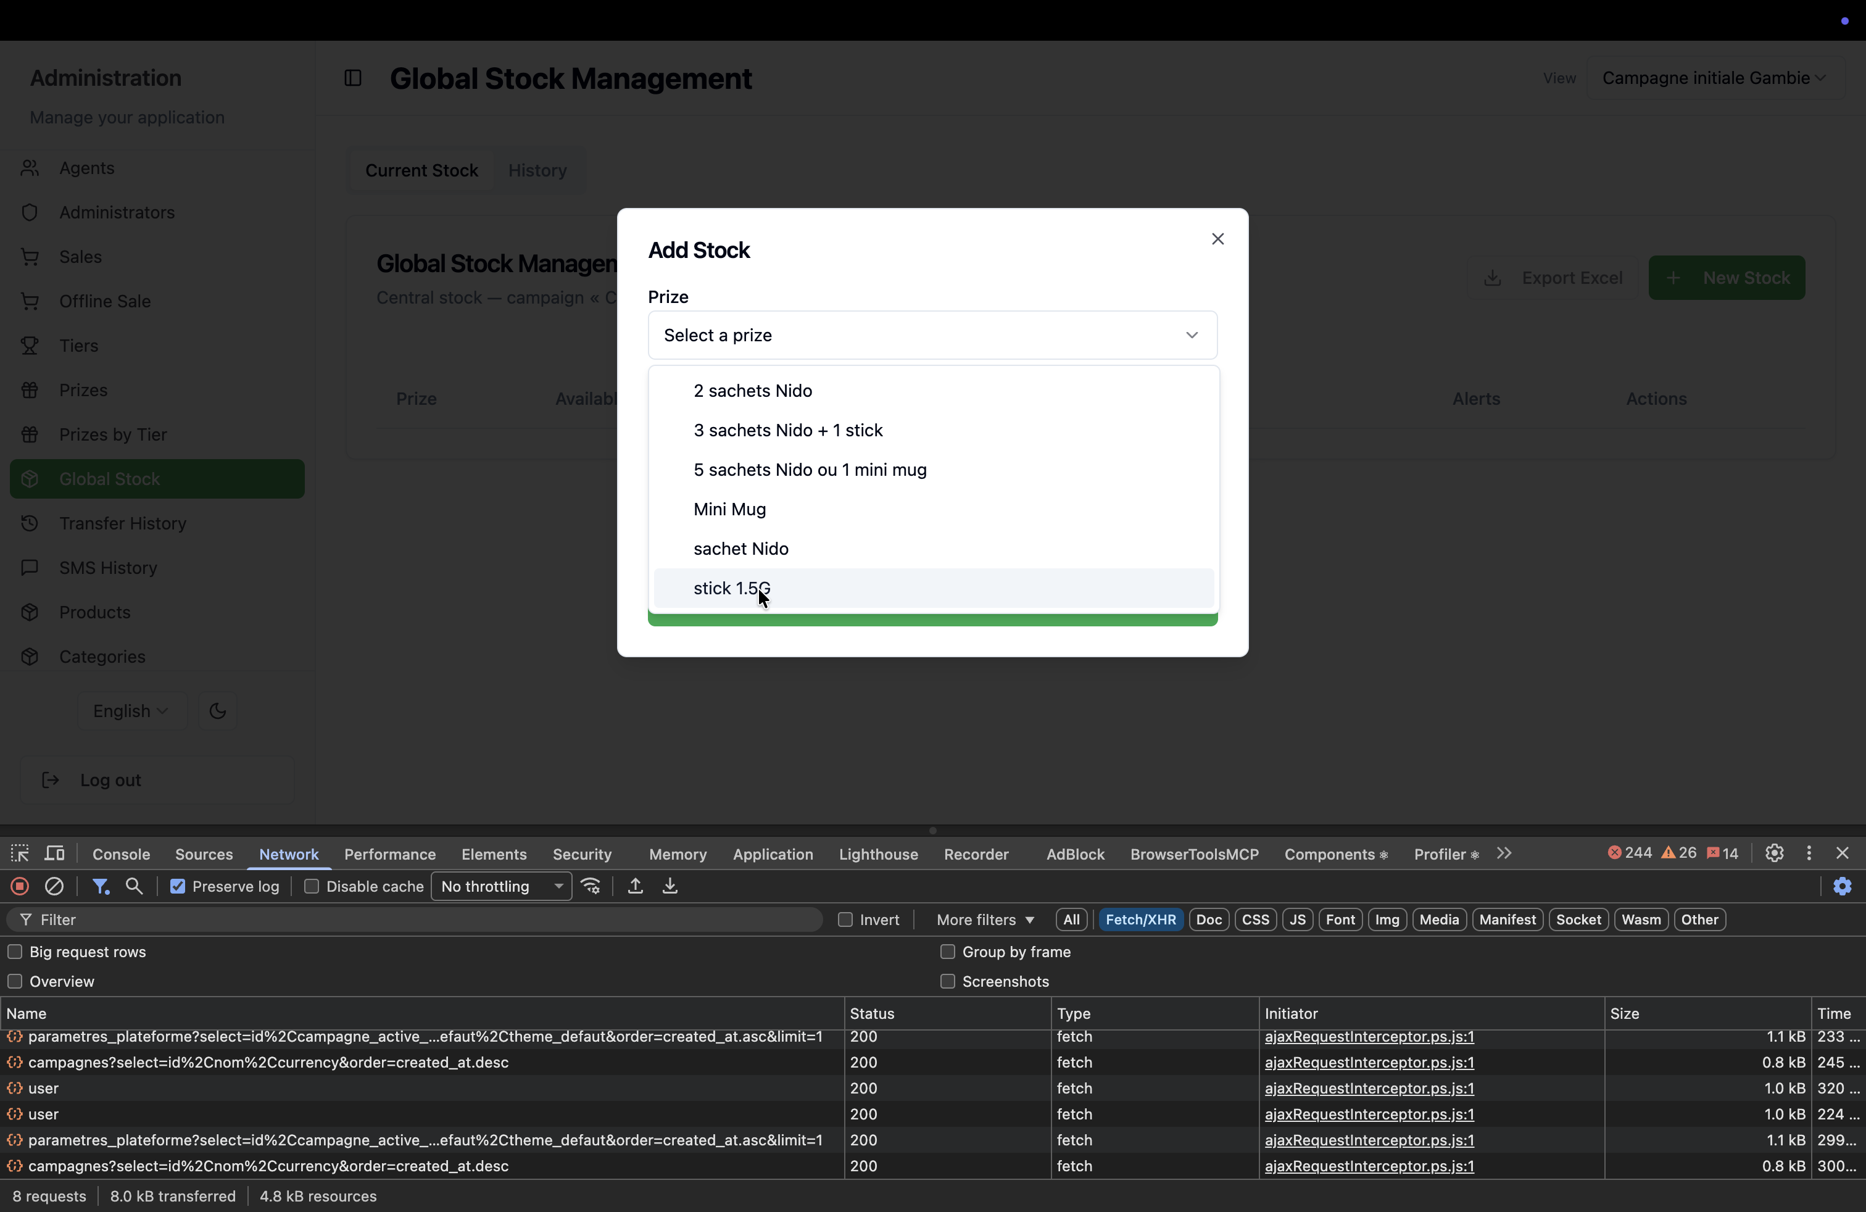Viewport: 1866px width, 1212px height.
Task: Stop recording network log
Action: point(20,886)
